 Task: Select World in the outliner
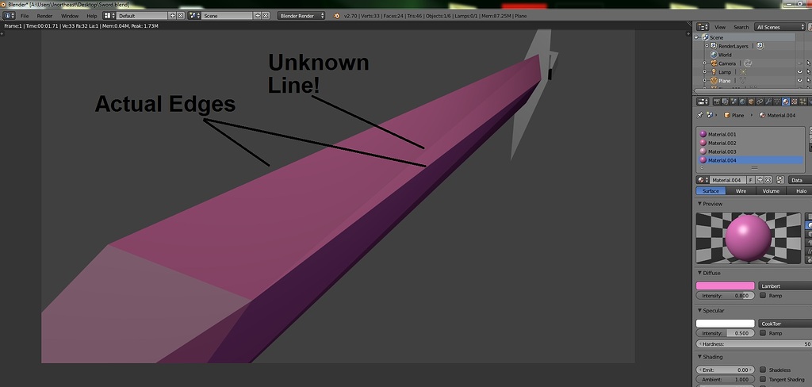point(725,55)
